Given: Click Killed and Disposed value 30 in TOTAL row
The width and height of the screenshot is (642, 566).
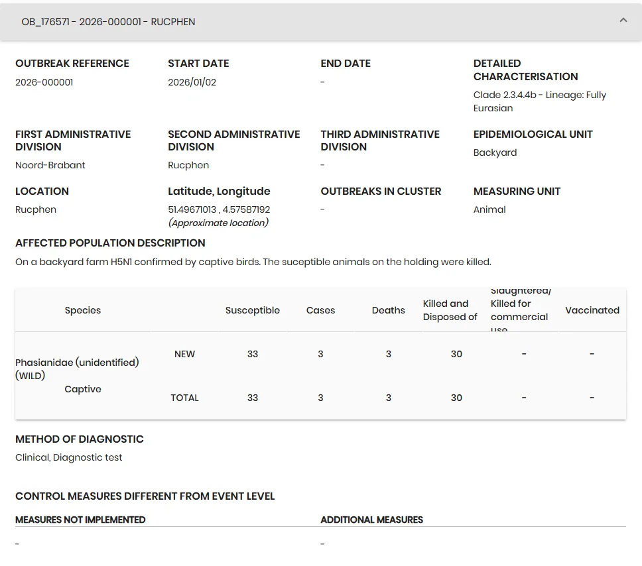Looking at the screenshot, I should [456, 398].
